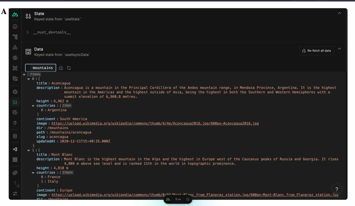Select the mountains data tab
The width and height of the screenshot is (355, 206).
[41, 68]
